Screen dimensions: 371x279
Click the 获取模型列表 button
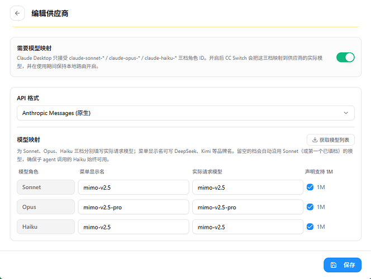pyautogui.click(x=331, y=140)
